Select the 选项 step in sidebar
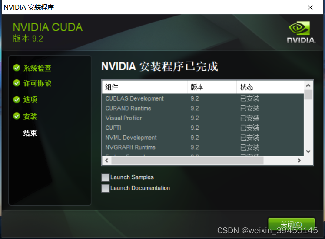The height and width of the screenshot is (239, 325). click(30, 99)
